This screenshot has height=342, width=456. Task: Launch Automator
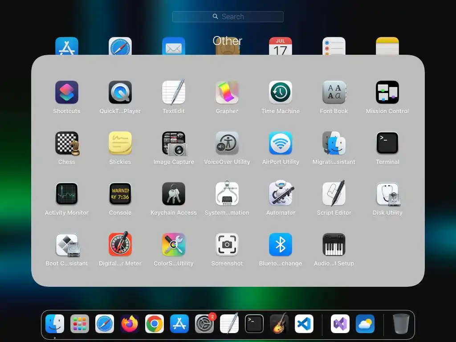(x=281, y=193)
